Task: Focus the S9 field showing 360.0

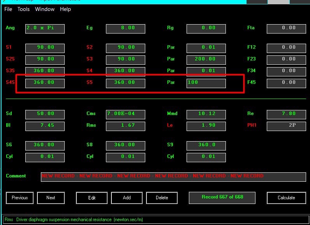Action: [206, 146]
